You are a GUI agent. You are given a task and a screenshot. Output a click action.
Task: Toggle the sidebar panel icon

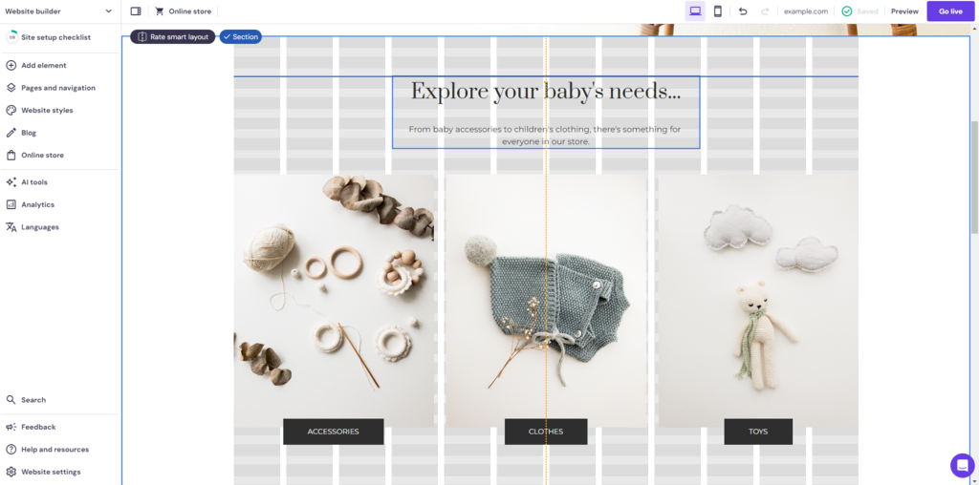click(x=136, y=11)
